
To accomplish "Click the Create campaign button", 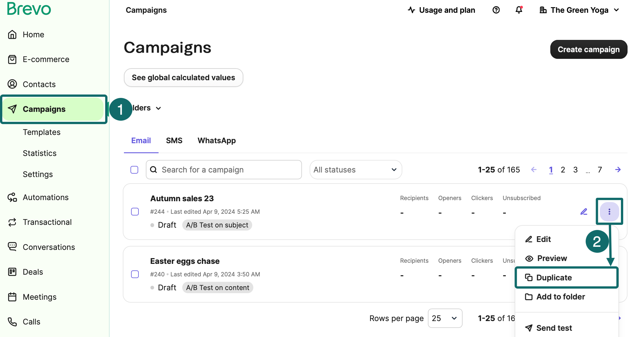I will click(x=588, y=49).
